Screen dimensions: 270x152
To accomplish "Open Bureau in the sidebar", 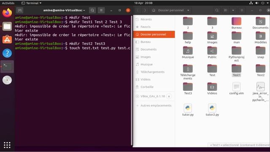I will coord(154,42).
